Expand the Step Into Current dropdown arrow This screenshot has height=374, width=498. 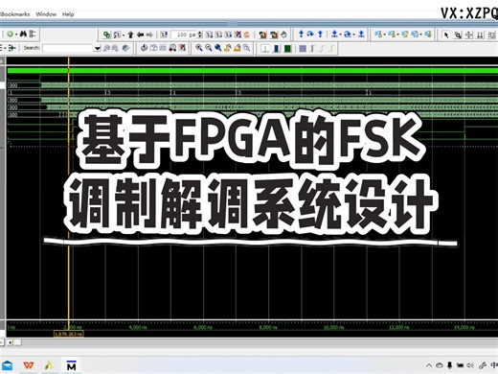[341, 35]
